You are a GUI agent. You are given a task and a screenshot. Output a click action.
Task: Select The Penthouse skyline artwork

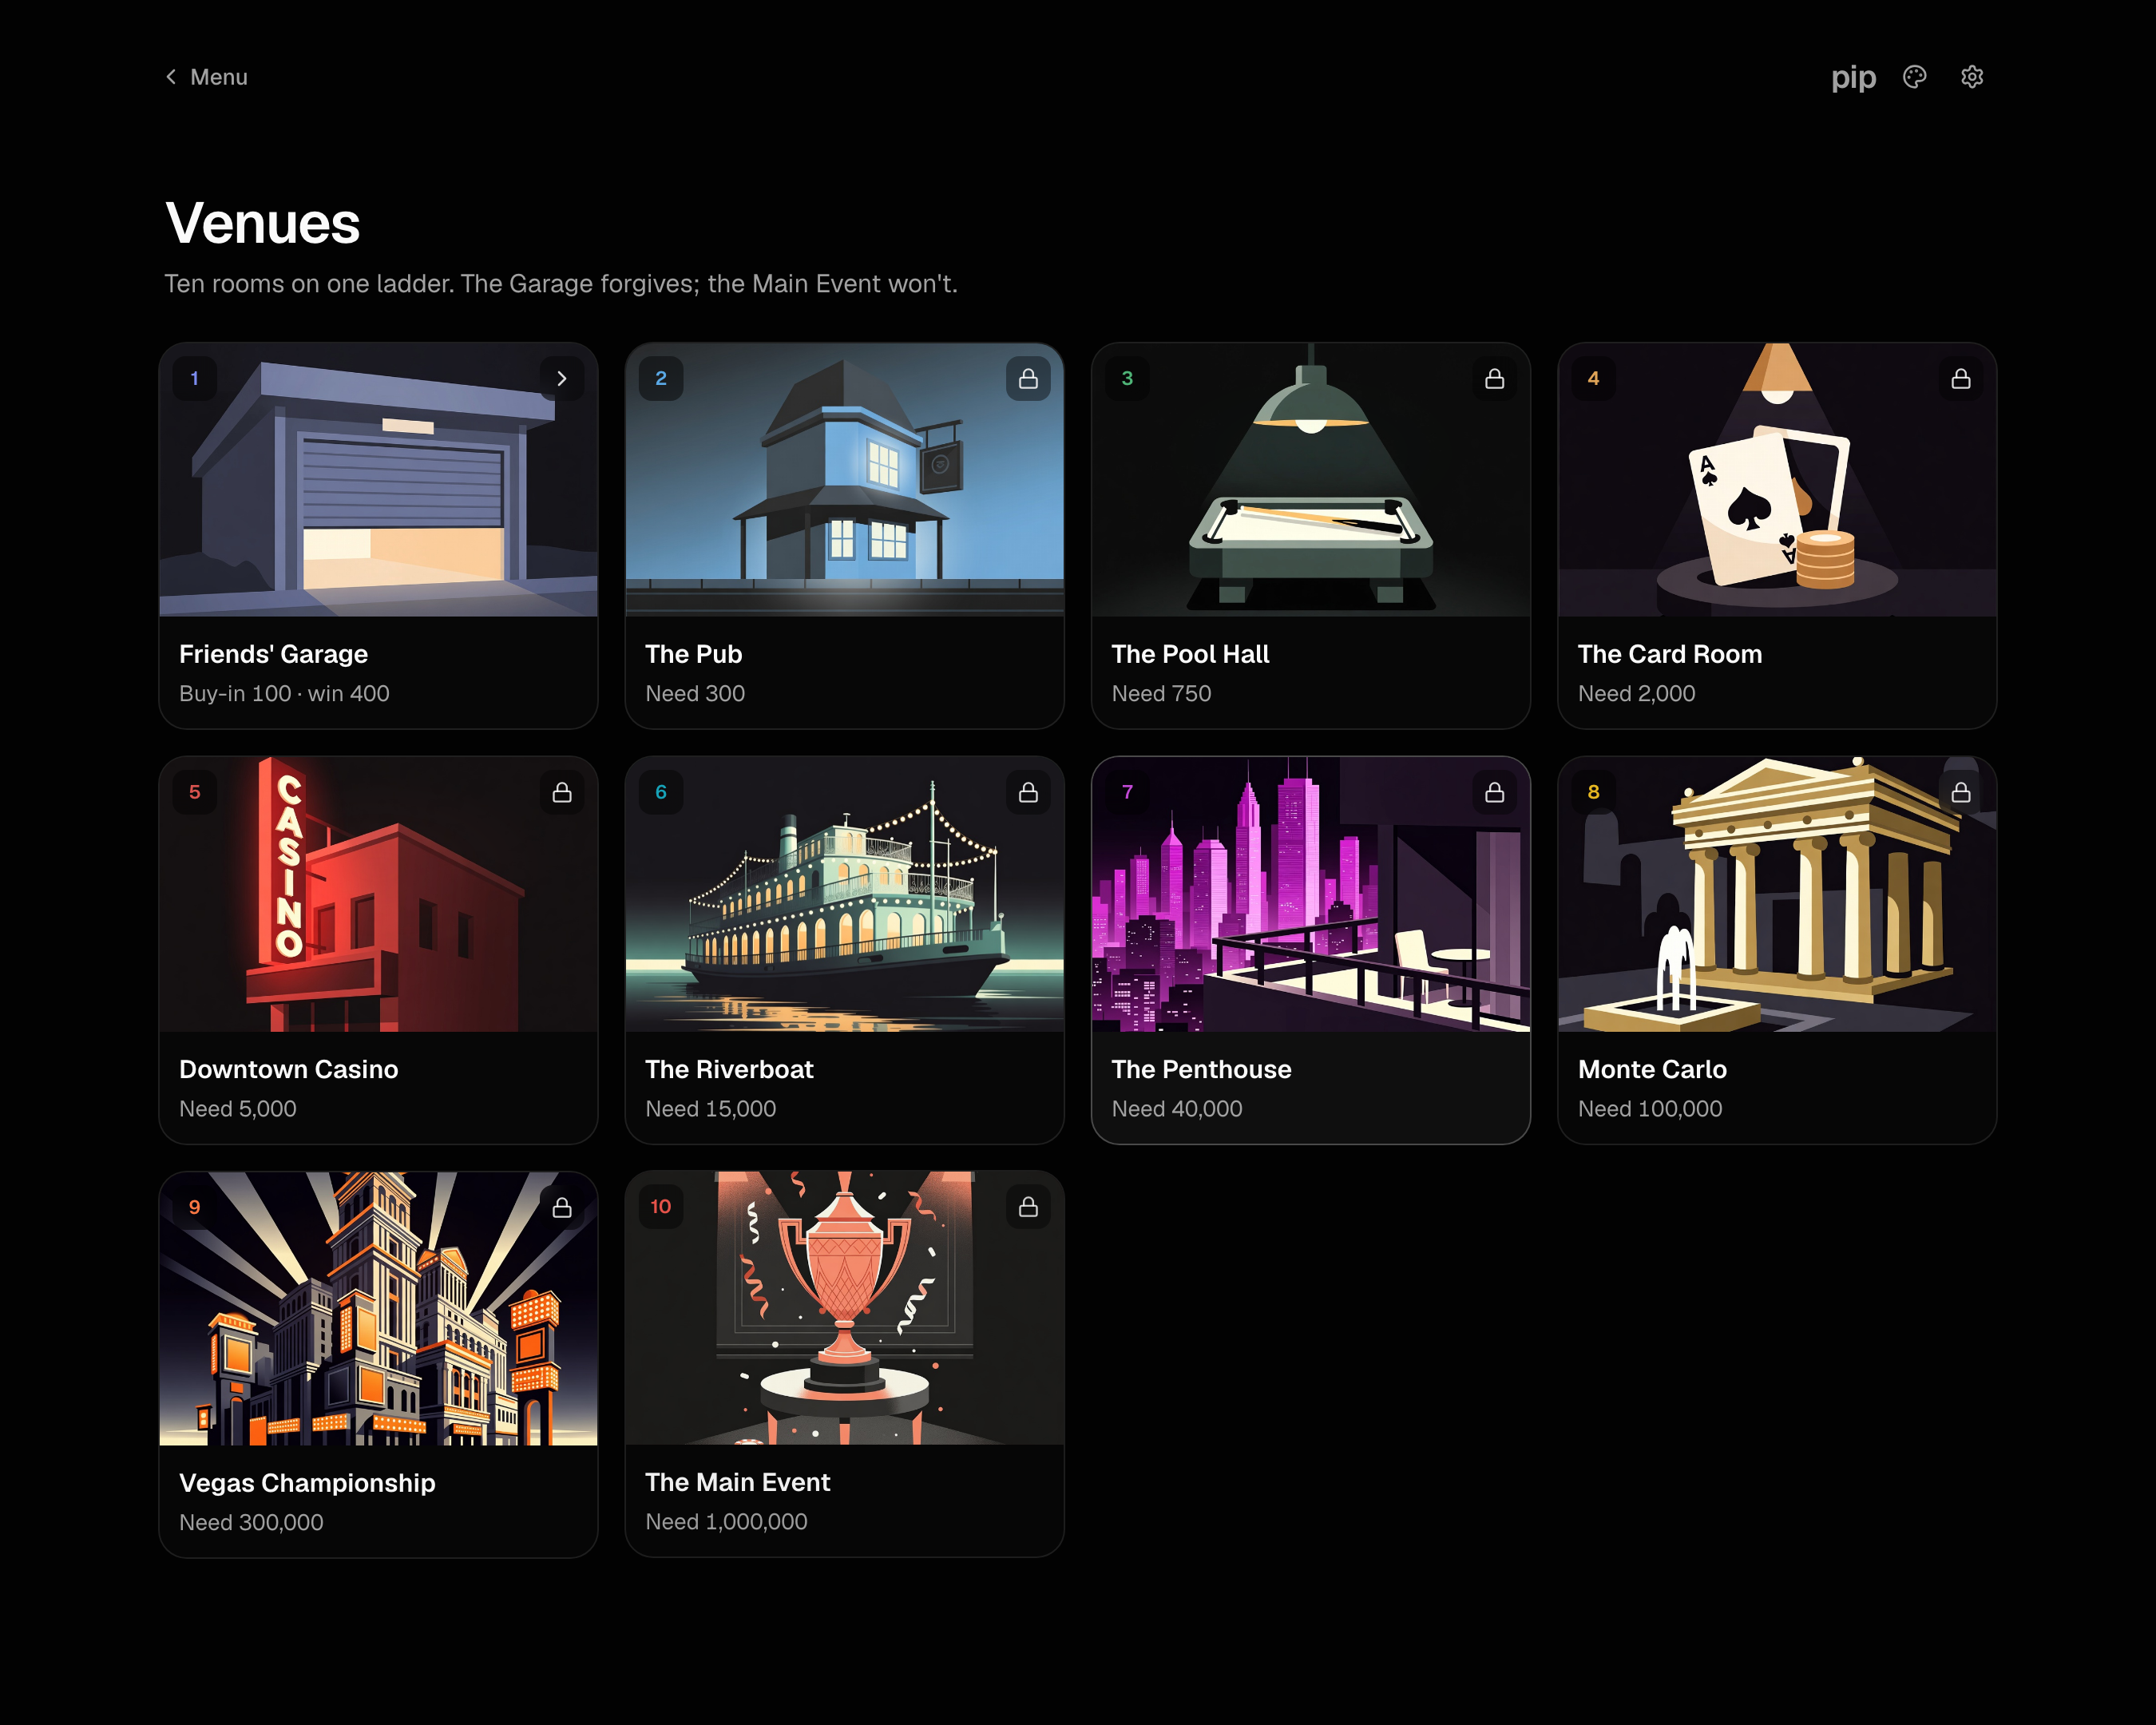(1311, 895)
